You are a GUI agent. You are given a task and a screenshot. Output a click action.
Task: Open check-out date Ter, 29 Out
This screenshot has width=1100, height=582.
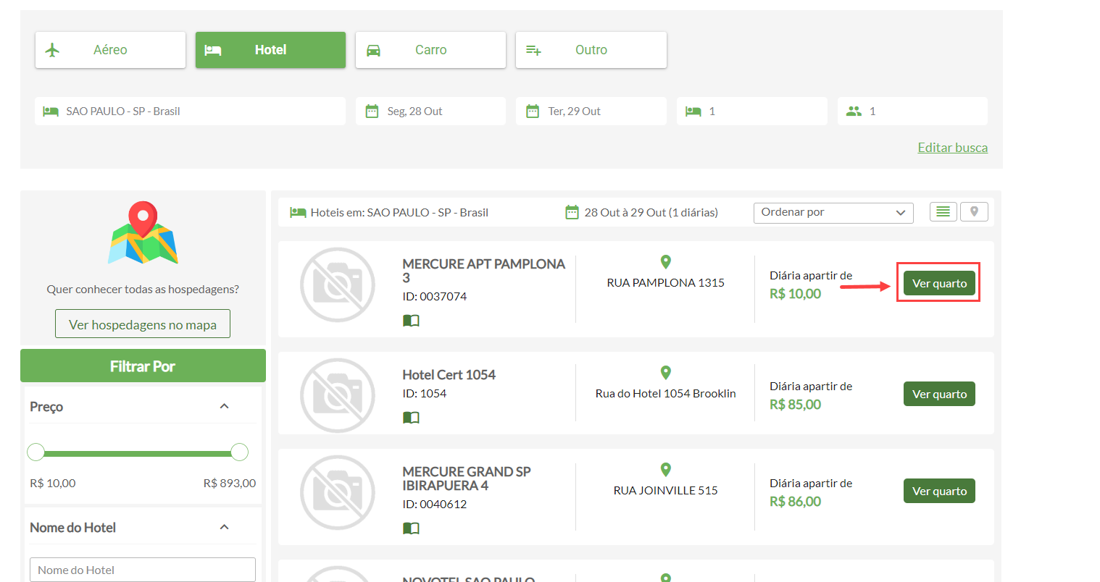591,111
